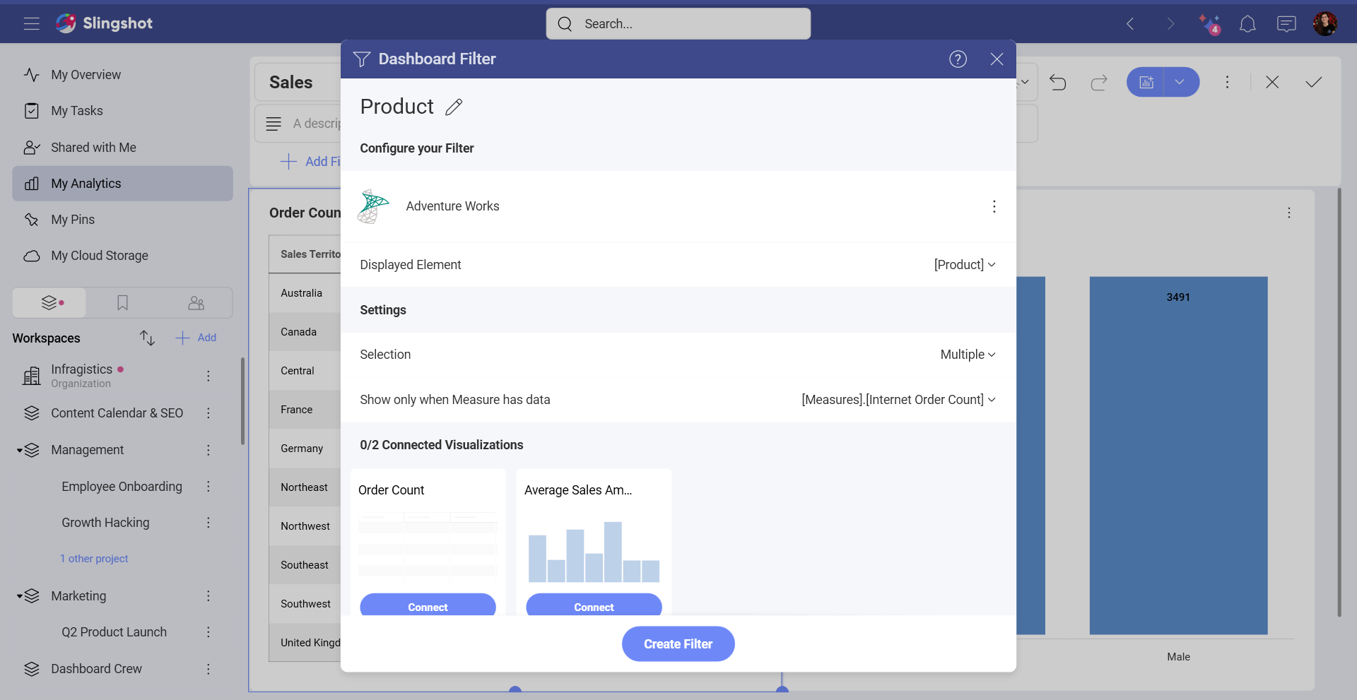Click the add visualization button

click(x=1146, y=82)
